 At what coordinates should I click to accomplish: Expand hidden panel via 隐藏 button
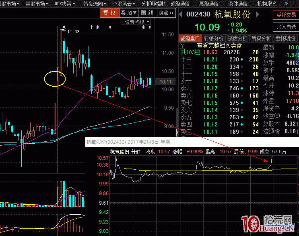coord(166,13)
